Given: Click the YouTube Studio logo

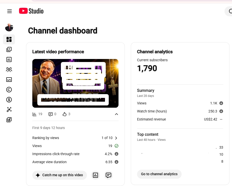Looking at the screenshot, I should pos(31,11).
